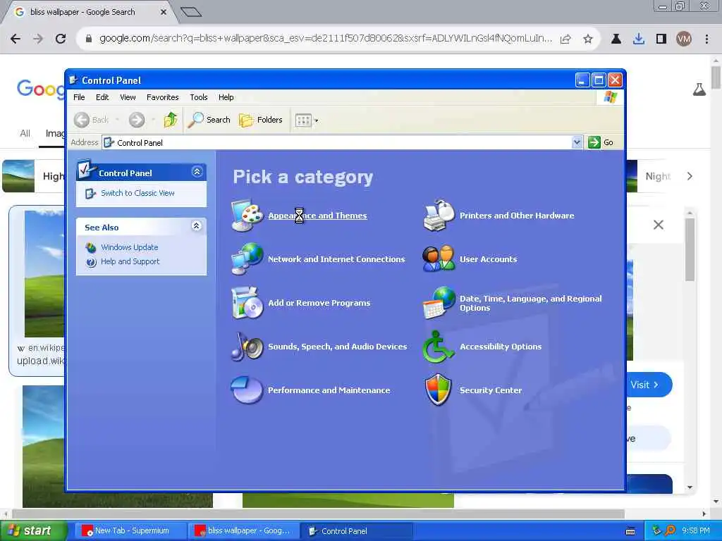The height and width of the screenshot is (541, 722).
Task: Collapse the Control Panel side section
Action: coord(197,172)
